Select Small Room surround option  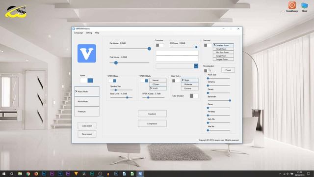click(x=223, y=49)
